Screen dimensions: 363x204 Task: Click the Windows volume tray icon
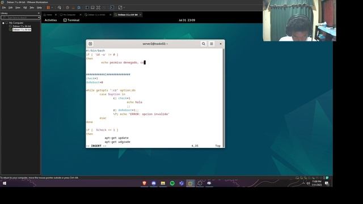tap(309, 183)
